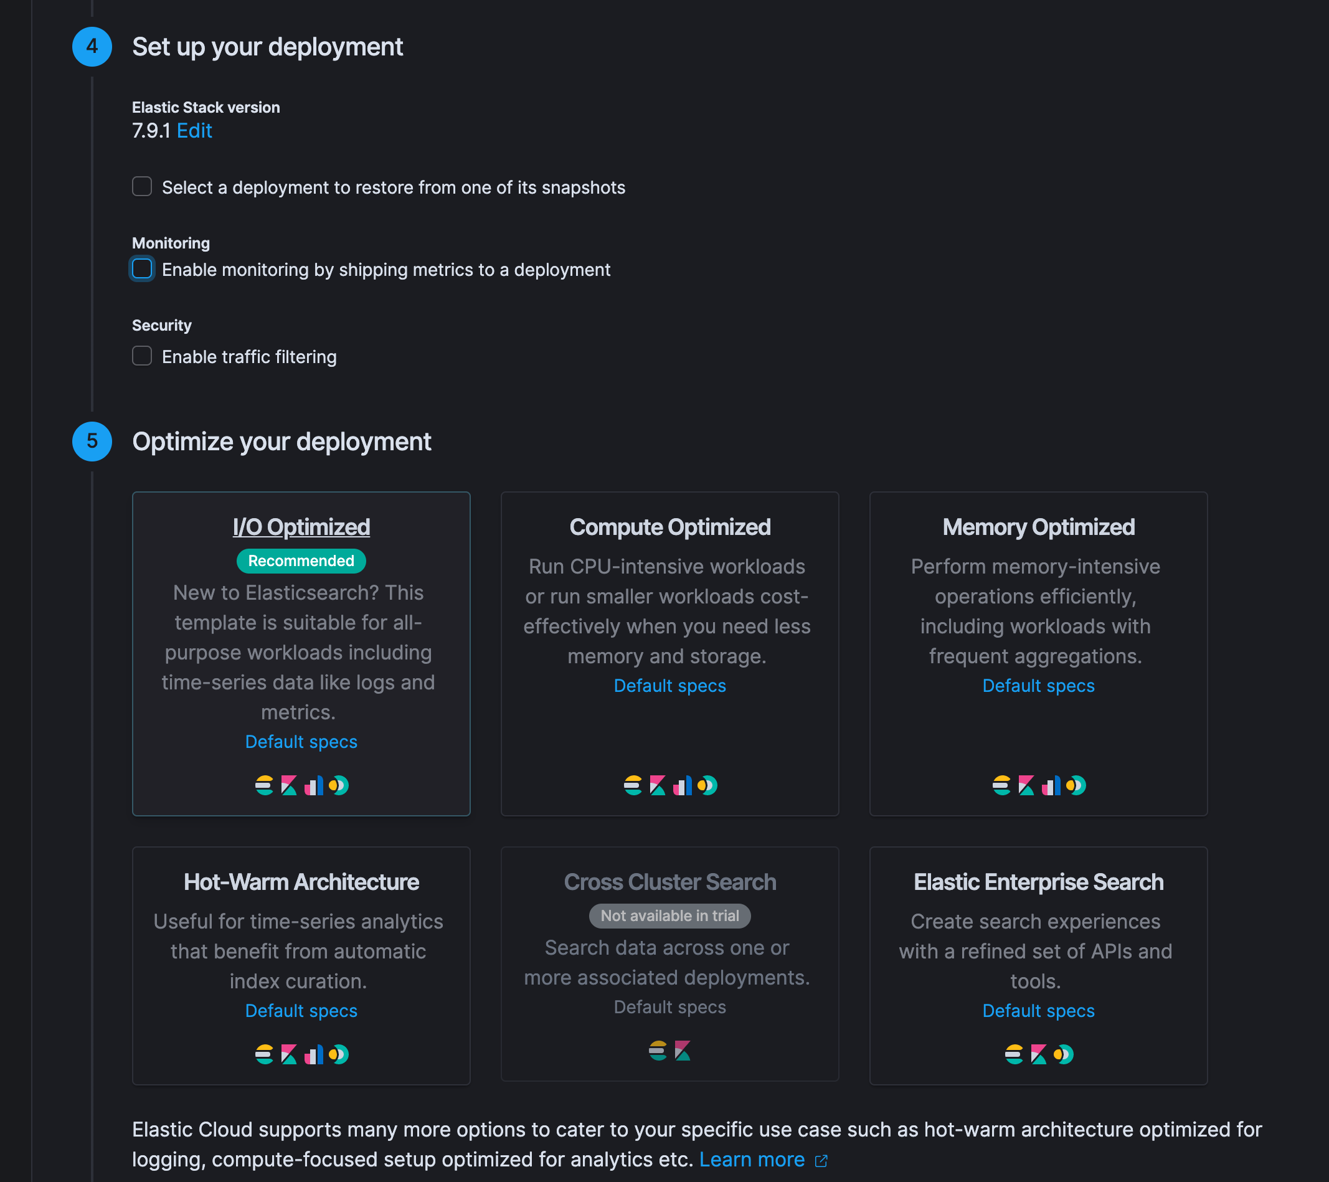Viewport: 1329px width, 1182px height.
Task: Click the Recommended badge
Action: 301,560
